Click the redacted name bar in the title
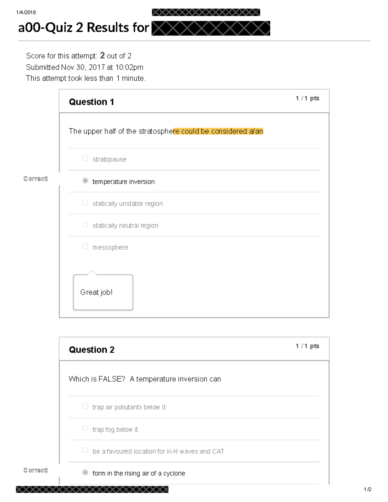Screen dimensions: 388x502 [210, 28]
